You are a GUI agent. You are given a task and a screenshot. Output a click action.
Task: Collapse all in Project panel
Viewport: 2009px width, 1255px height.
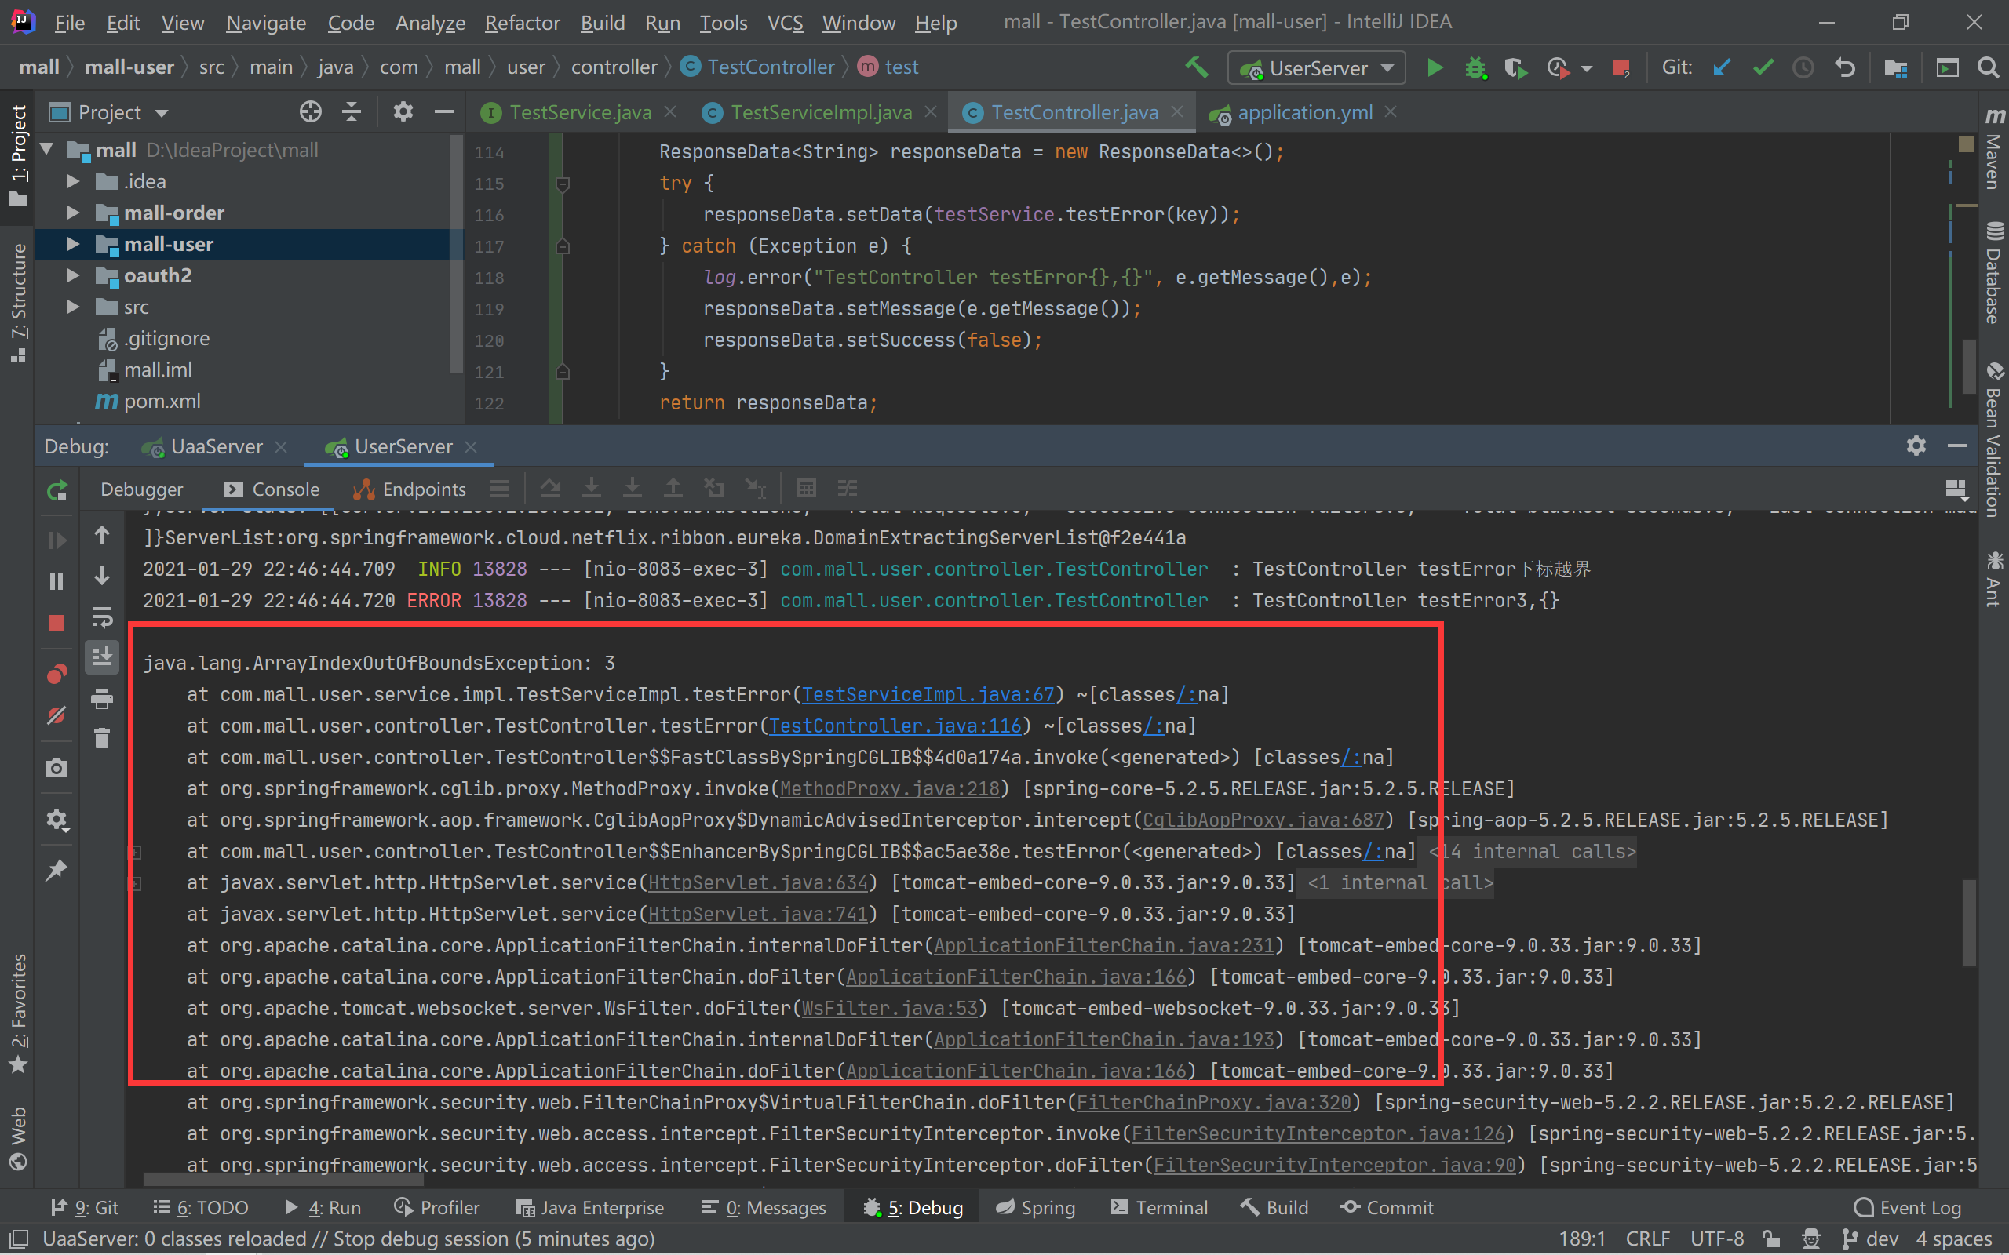(x=352, y=112)
